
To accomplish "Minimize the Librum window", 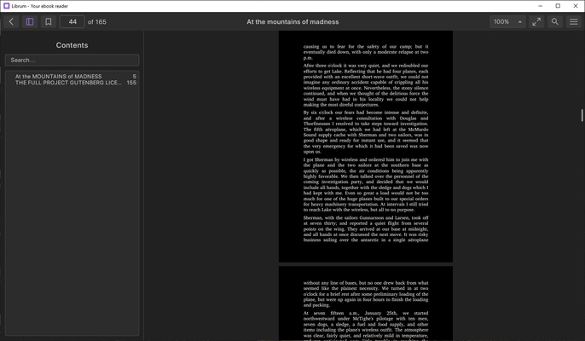I will 541,6.
